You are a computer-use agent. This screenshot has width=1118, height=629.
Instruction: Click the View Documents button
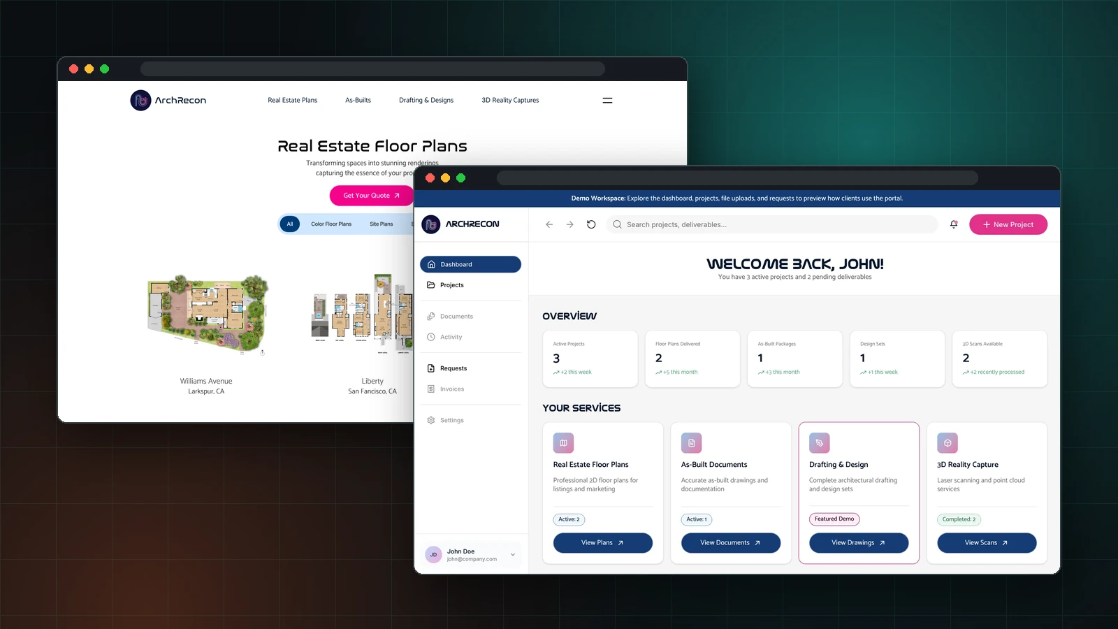pyautogui.click(x=730, y=543)
